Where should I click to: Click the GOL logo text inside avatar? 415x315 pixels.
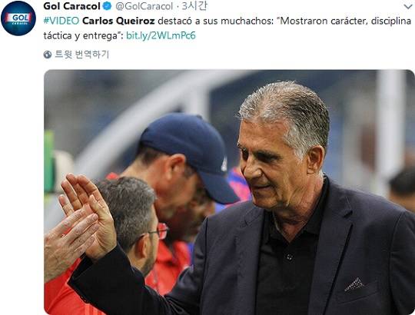click(x=19, y=18)
